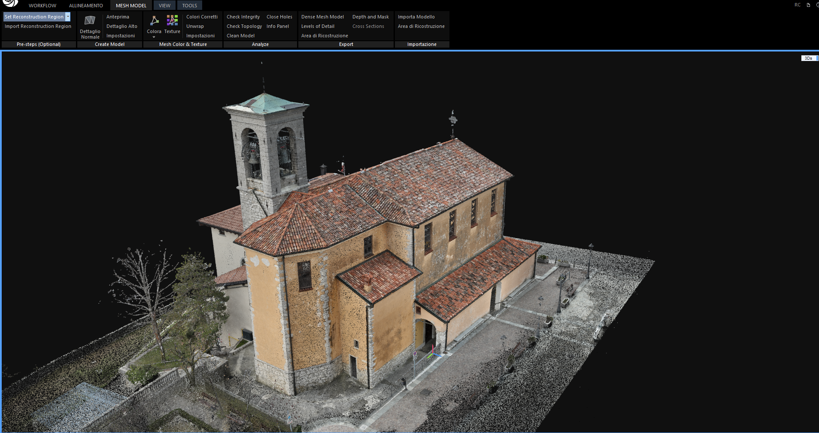Switch to the WORKFLOW tab
The height and width of the screenshot is (433, 819).
pyautogui.click(x=42, y=6)
